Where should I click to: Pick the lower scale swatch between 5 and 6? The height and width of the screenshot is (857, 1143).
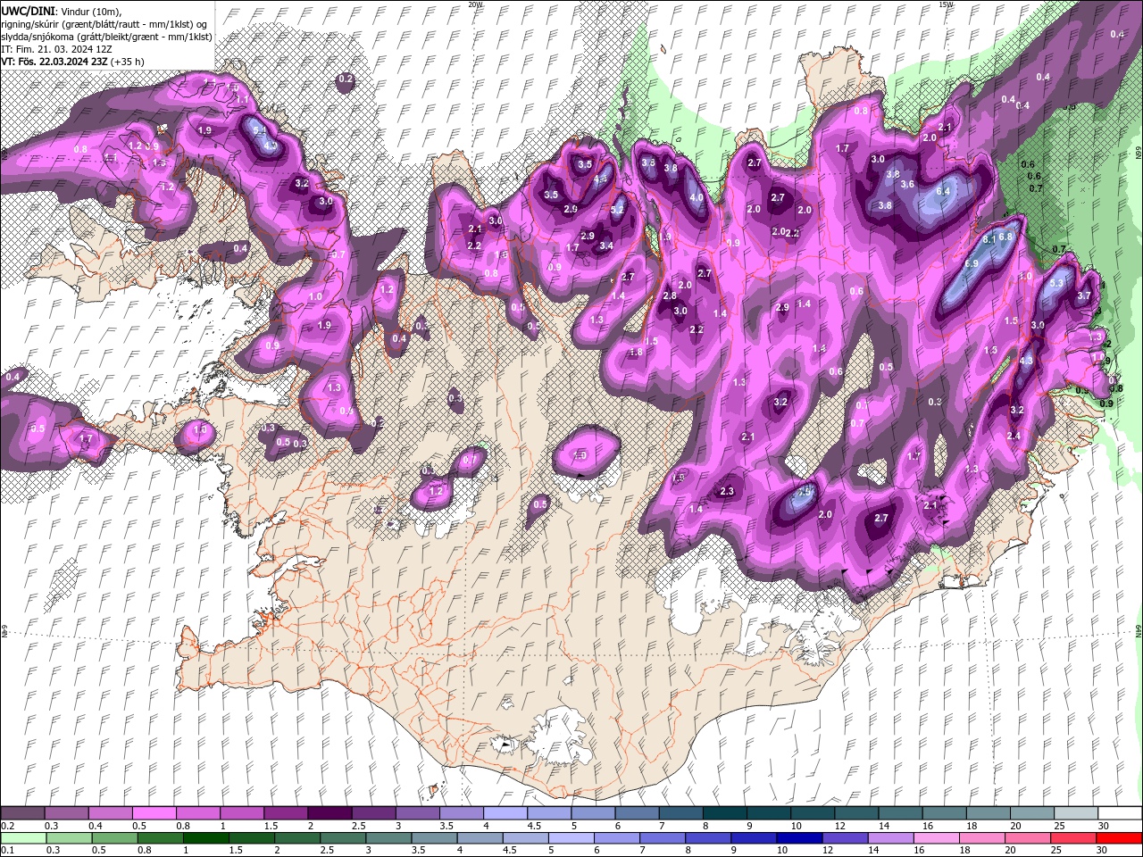571,837
